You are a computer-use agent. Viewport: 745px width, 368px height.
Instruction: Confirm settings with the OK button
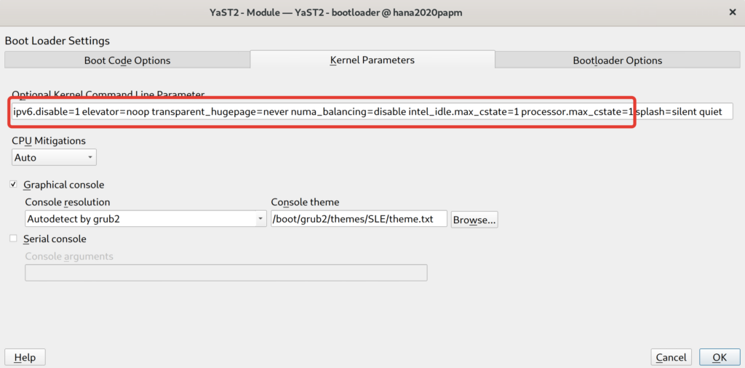720,357
